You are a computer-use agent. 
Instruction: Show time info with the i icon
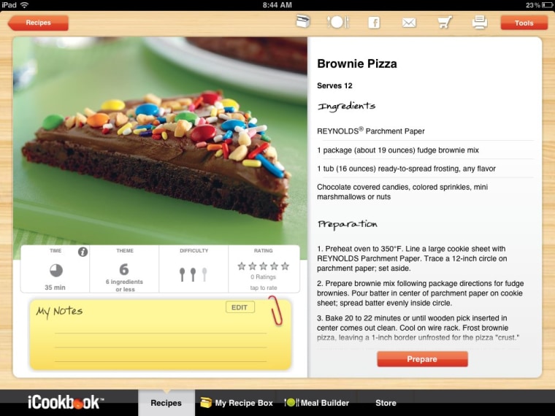pos(83,252)
